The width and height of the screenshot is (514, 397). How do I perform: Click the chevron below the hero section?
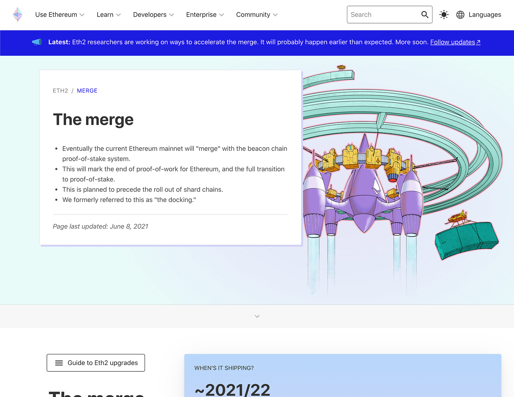pyautogui.click(x=257, y=316)
